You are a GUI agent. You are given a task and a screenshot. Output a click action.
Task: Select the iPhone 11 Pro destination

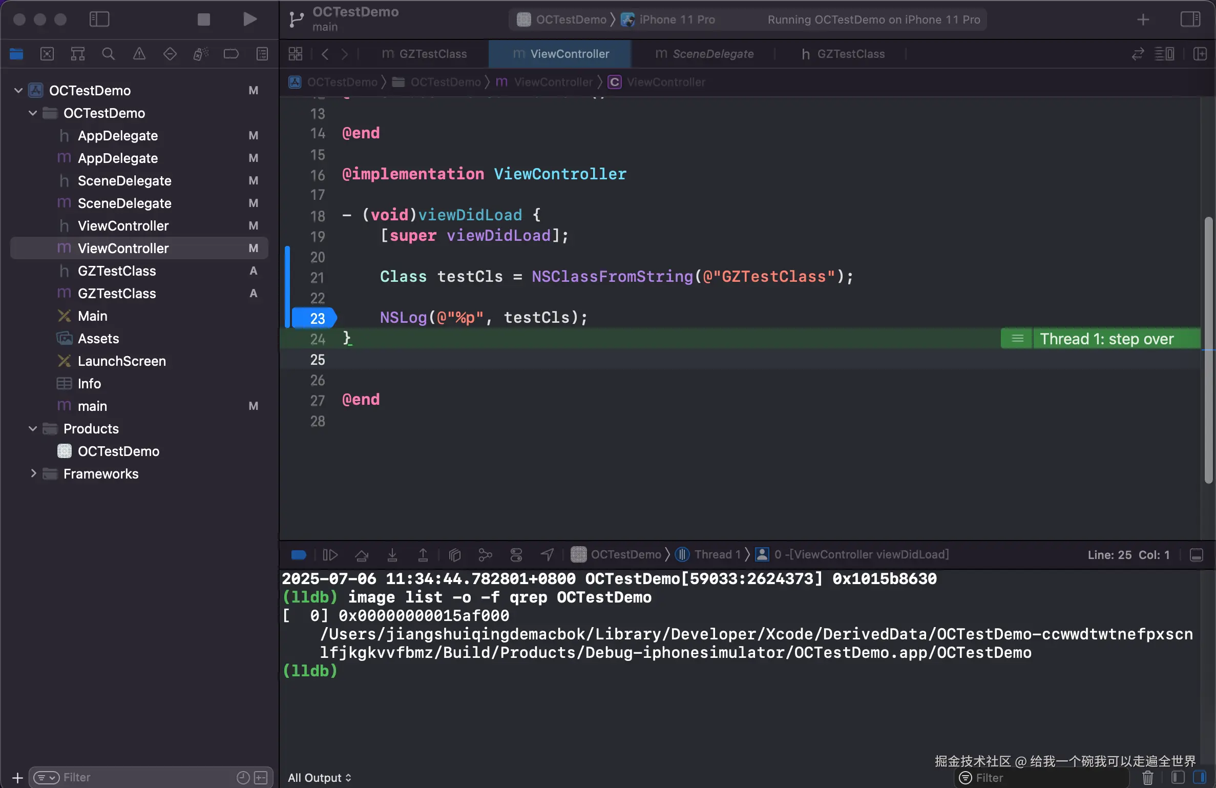(676, 19)
